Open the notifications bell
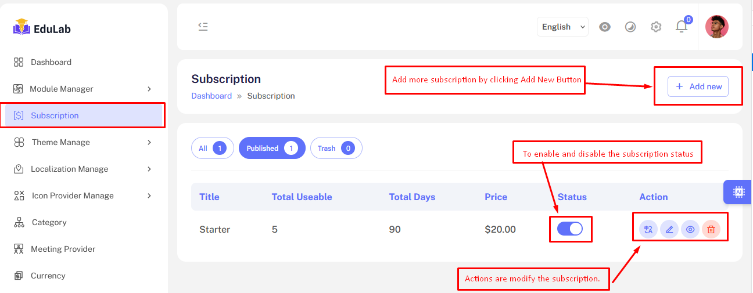Image resolution: width=753 pixels, height=293 pixels. (682, 27)
